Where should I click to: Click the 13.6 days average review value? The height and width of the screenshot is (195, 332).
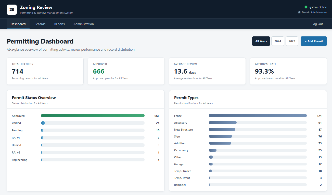coord(185,72)
